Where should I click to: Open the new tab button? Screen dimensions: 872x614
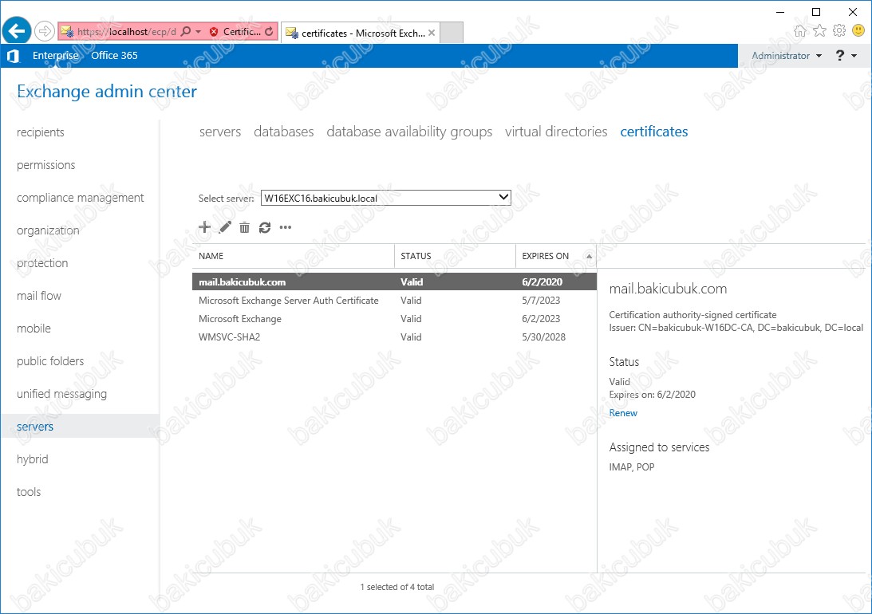(x=452, y=33)
